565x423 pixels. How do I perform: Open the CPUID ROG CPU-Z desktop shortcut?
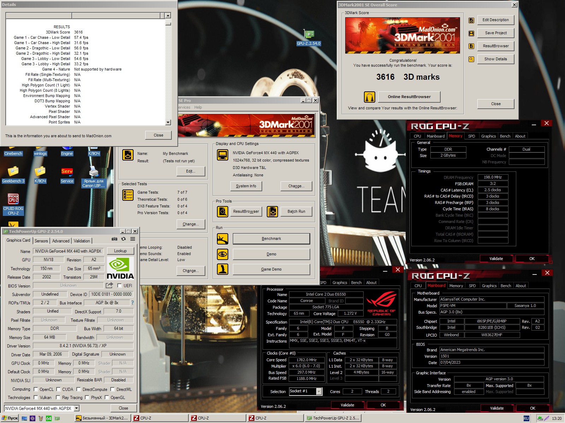coord(13,204)
